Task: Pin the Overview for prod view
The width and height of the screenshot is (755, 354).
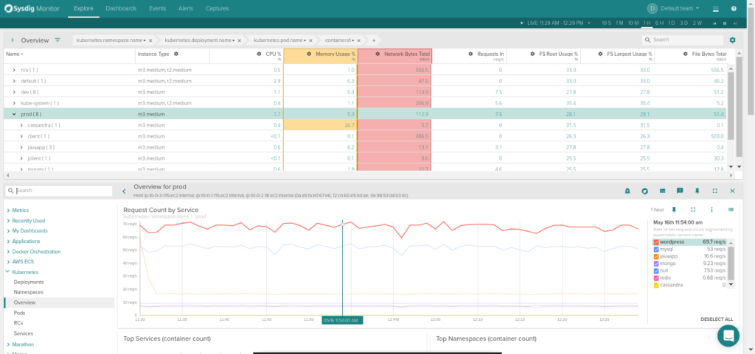Action: pos(697,191)
